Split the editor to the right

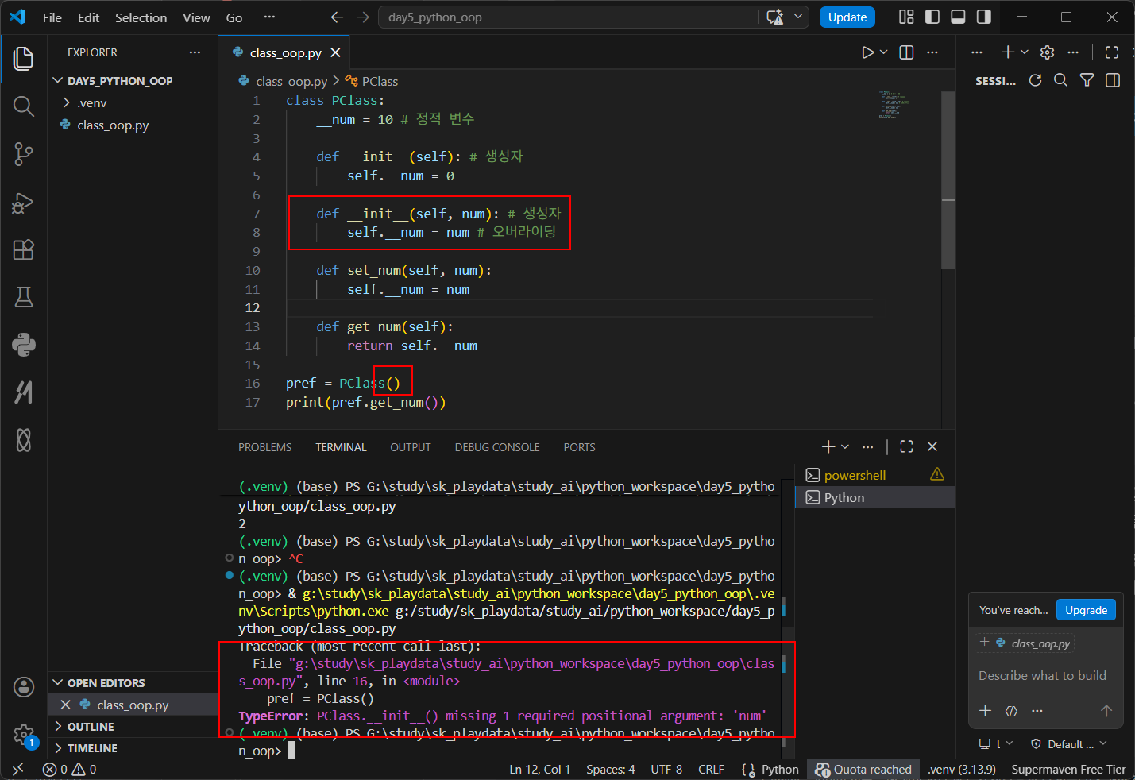(x=906, y=52)
